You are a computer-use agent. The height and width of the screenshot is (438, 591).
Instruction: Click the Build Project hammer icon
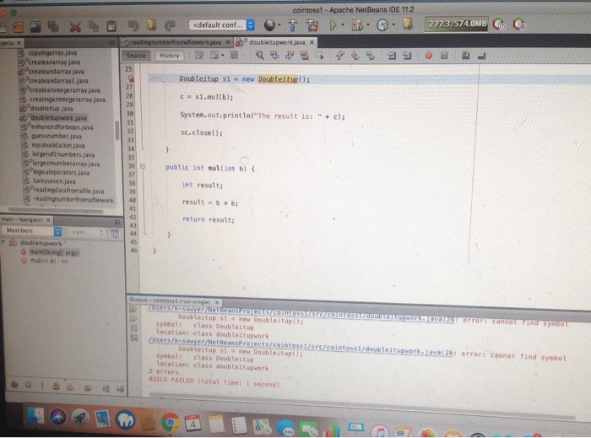point(292,24)
